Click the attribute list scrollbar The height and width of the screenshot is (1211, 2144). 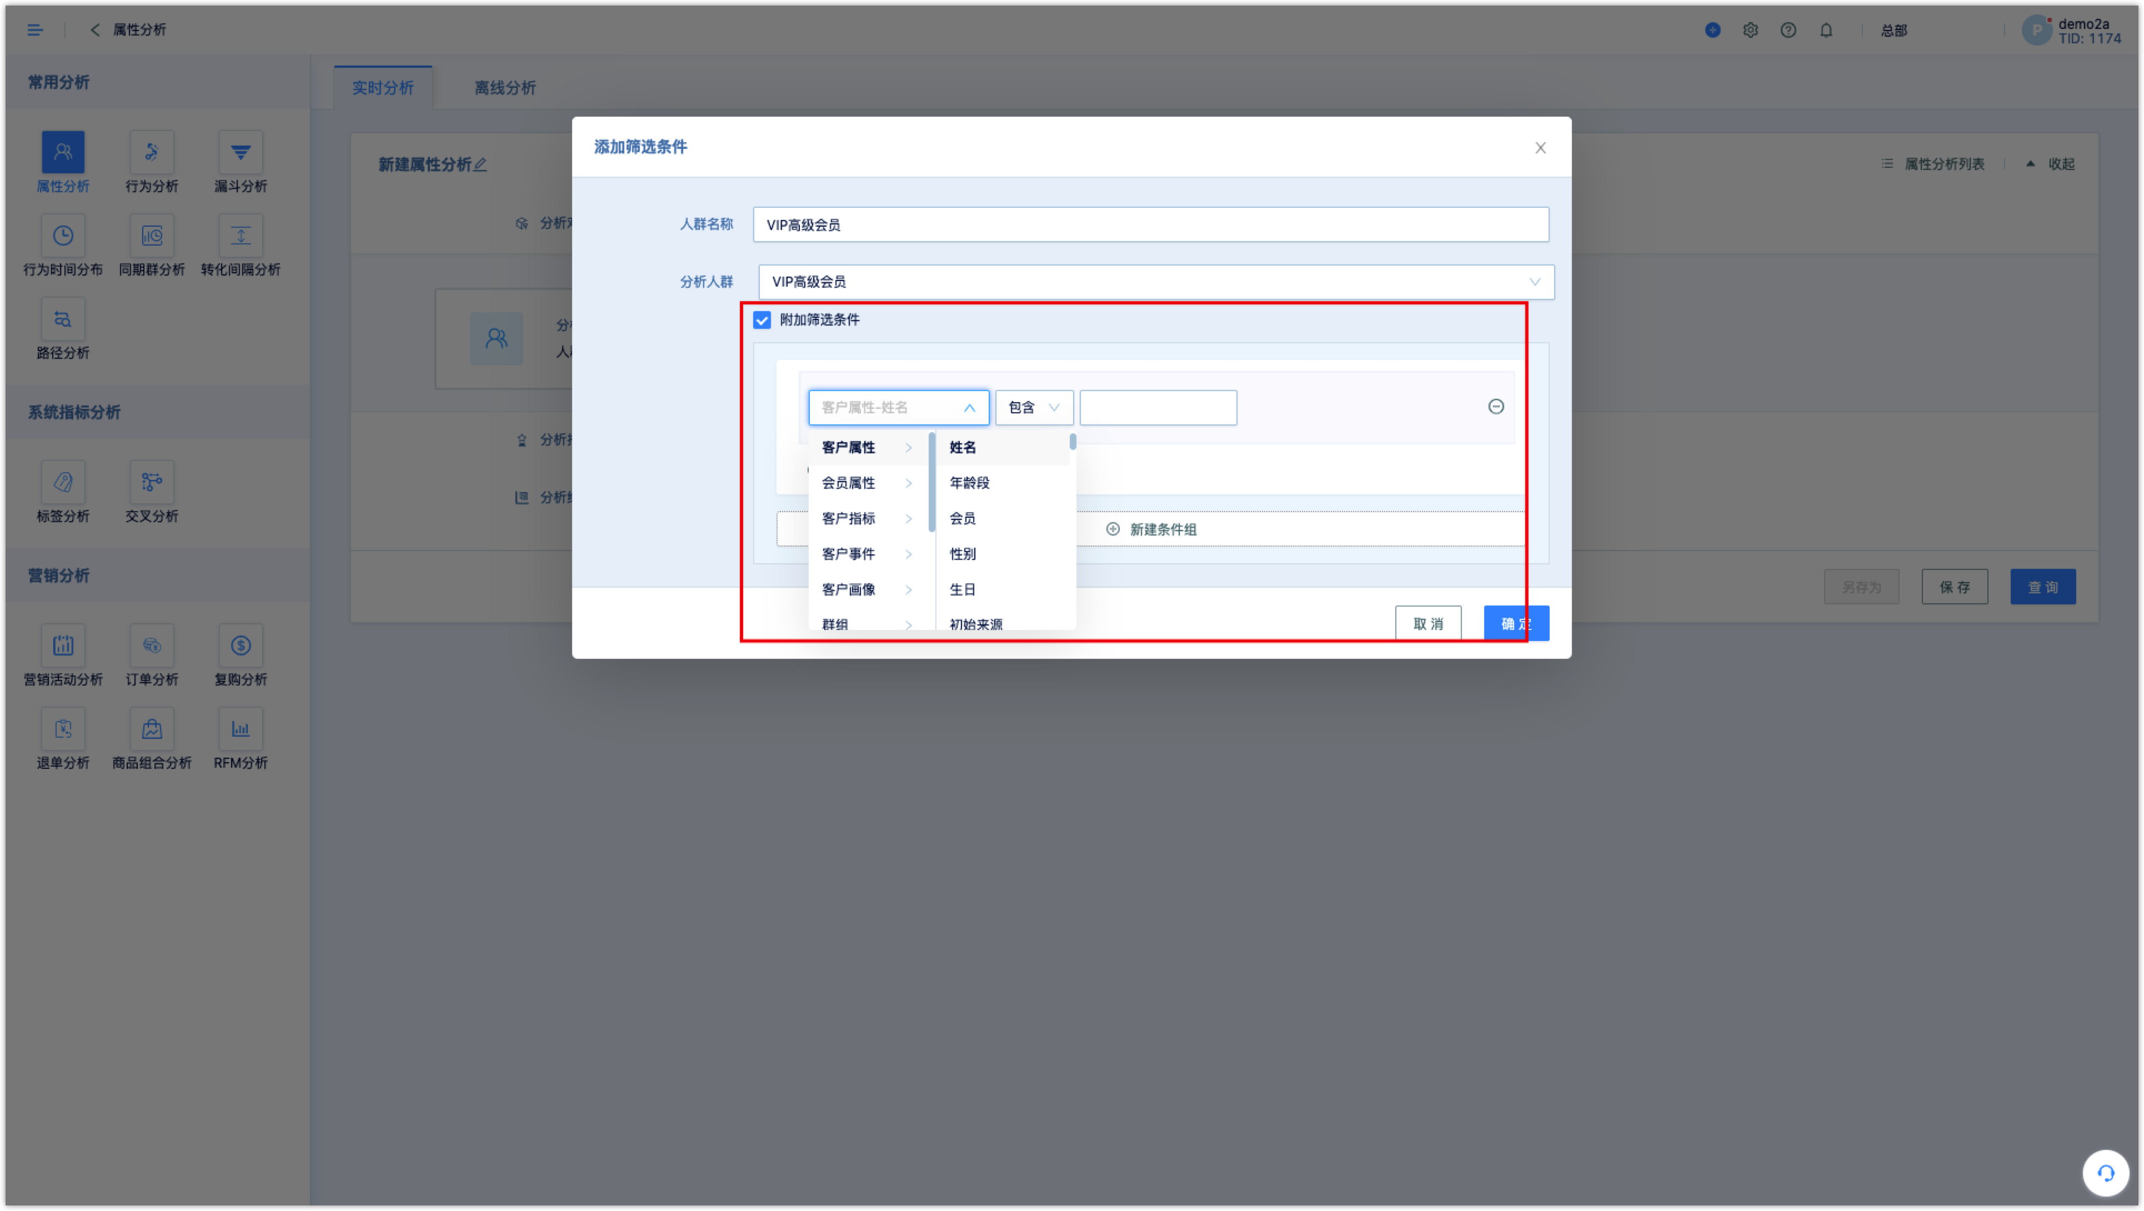click(x=1073, y=442)
